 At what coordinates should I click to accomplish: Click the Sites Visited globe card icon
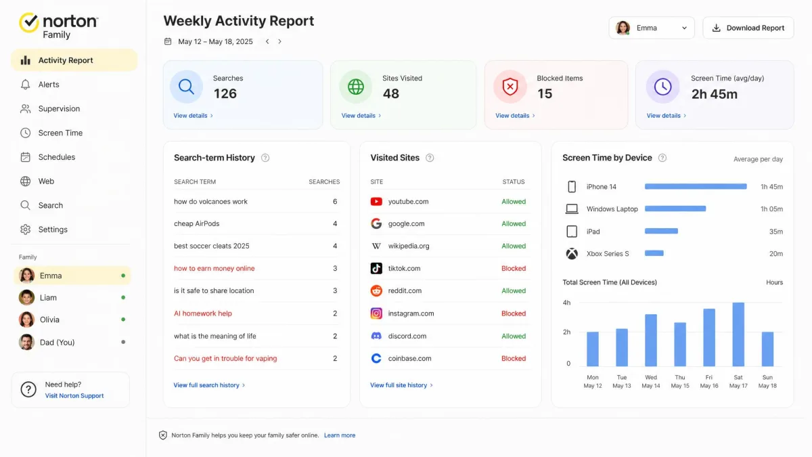[x=355, y=87]
